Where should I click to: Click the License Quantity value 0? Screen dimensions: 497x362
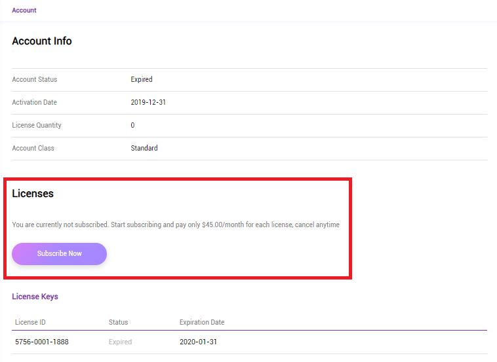132,126
